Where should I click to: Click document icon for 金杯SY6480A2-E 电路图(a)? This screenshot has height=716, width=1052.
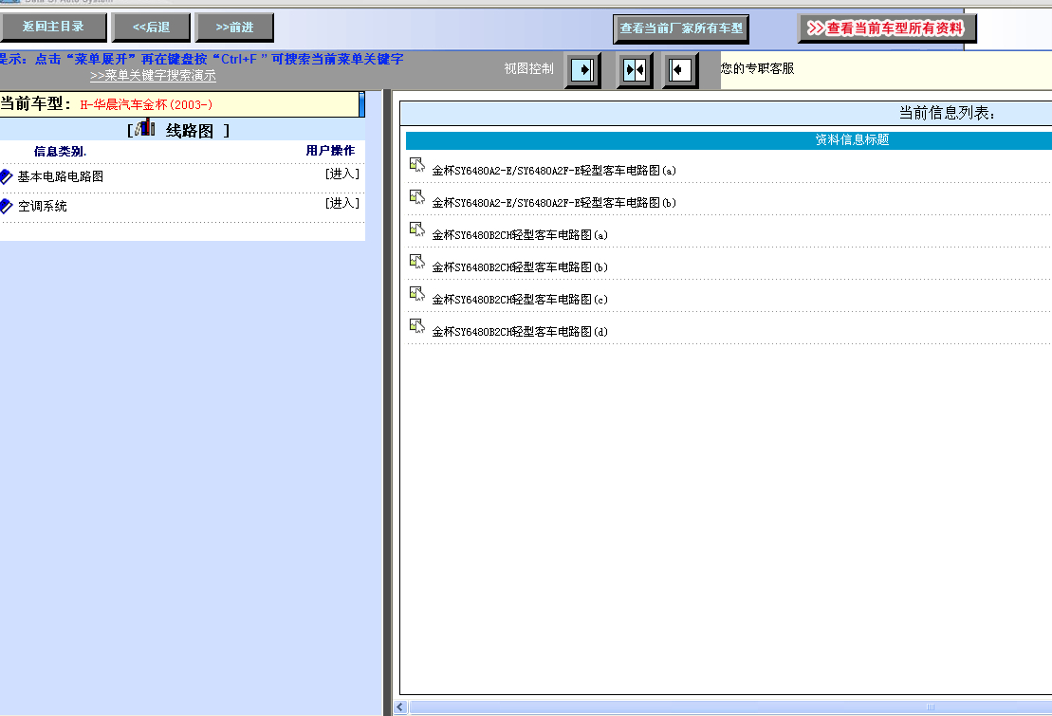(x=416, y=165)
